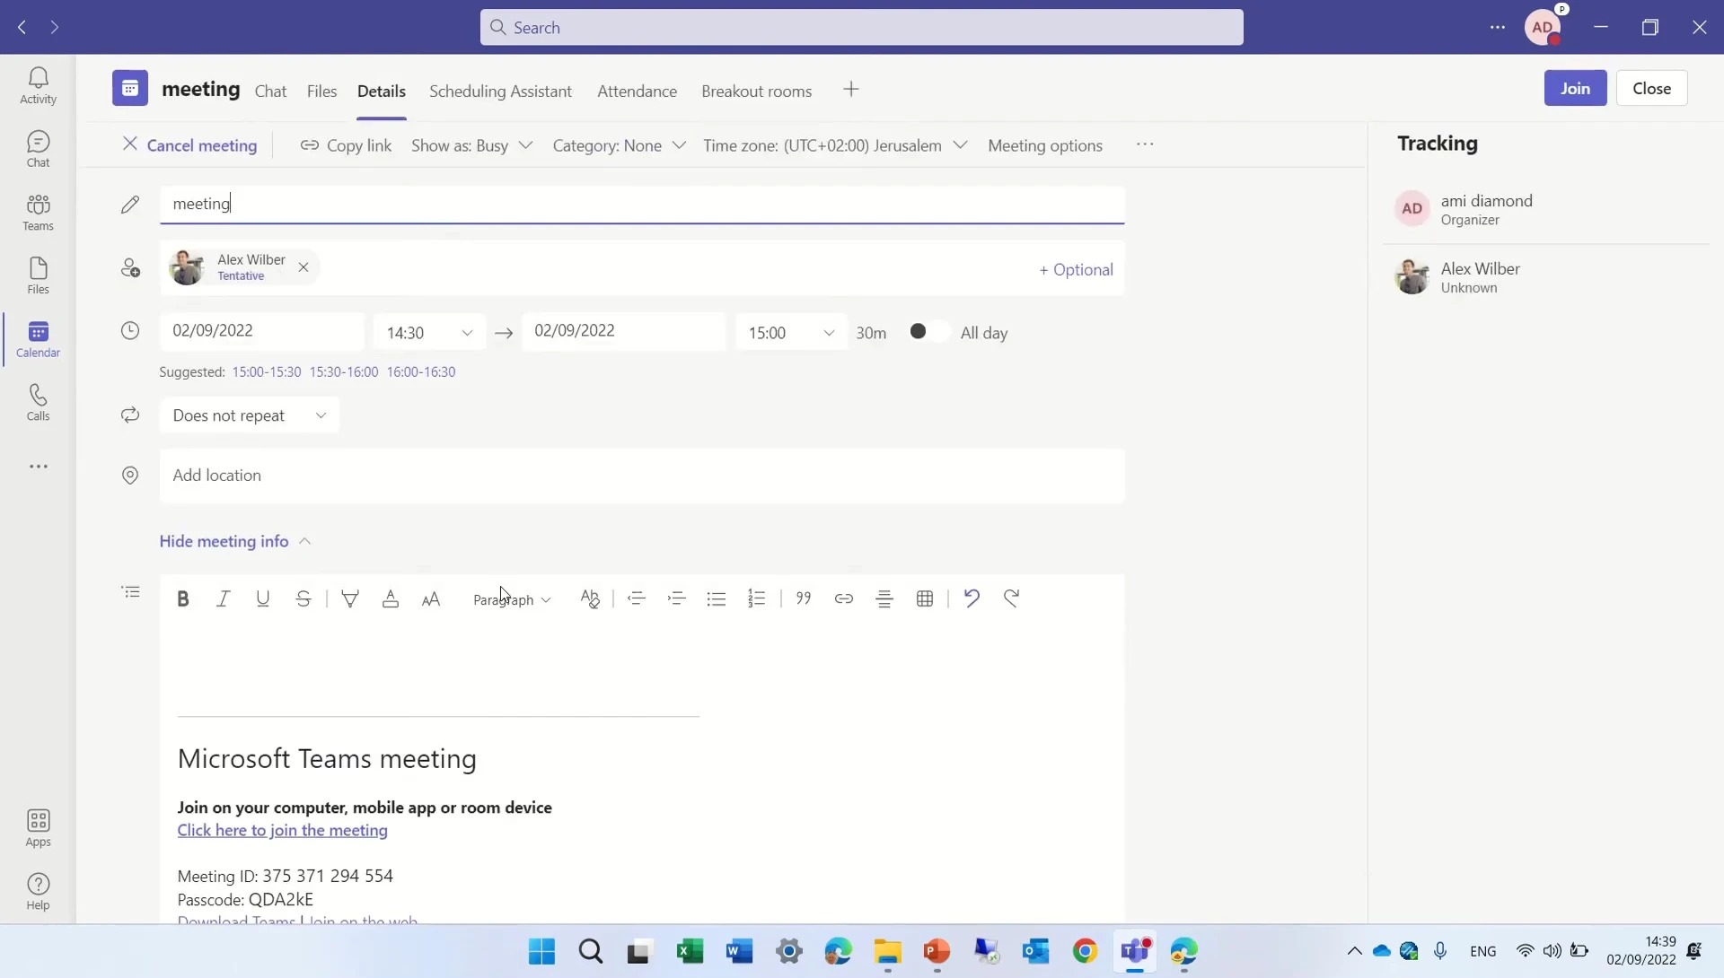
Task: Open Windows Start menu
Action: click(541, 951)
